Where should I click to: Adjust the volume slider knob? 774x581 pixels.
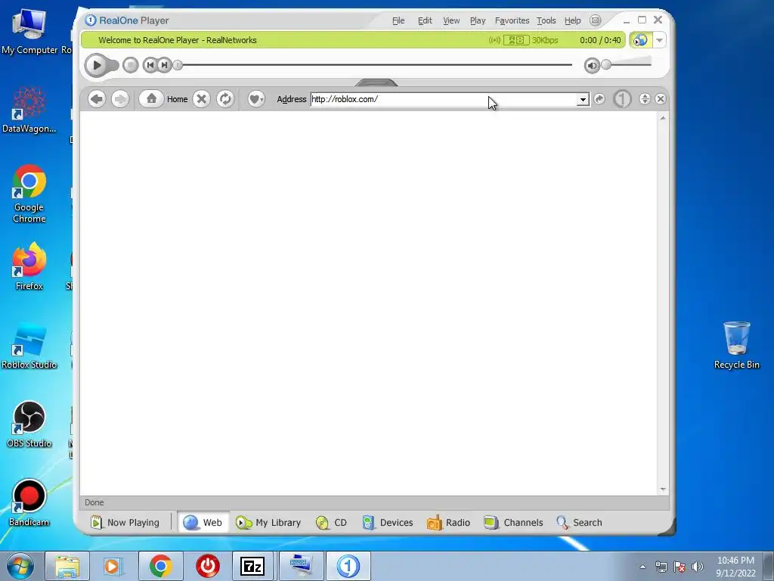tap(606, 65)
